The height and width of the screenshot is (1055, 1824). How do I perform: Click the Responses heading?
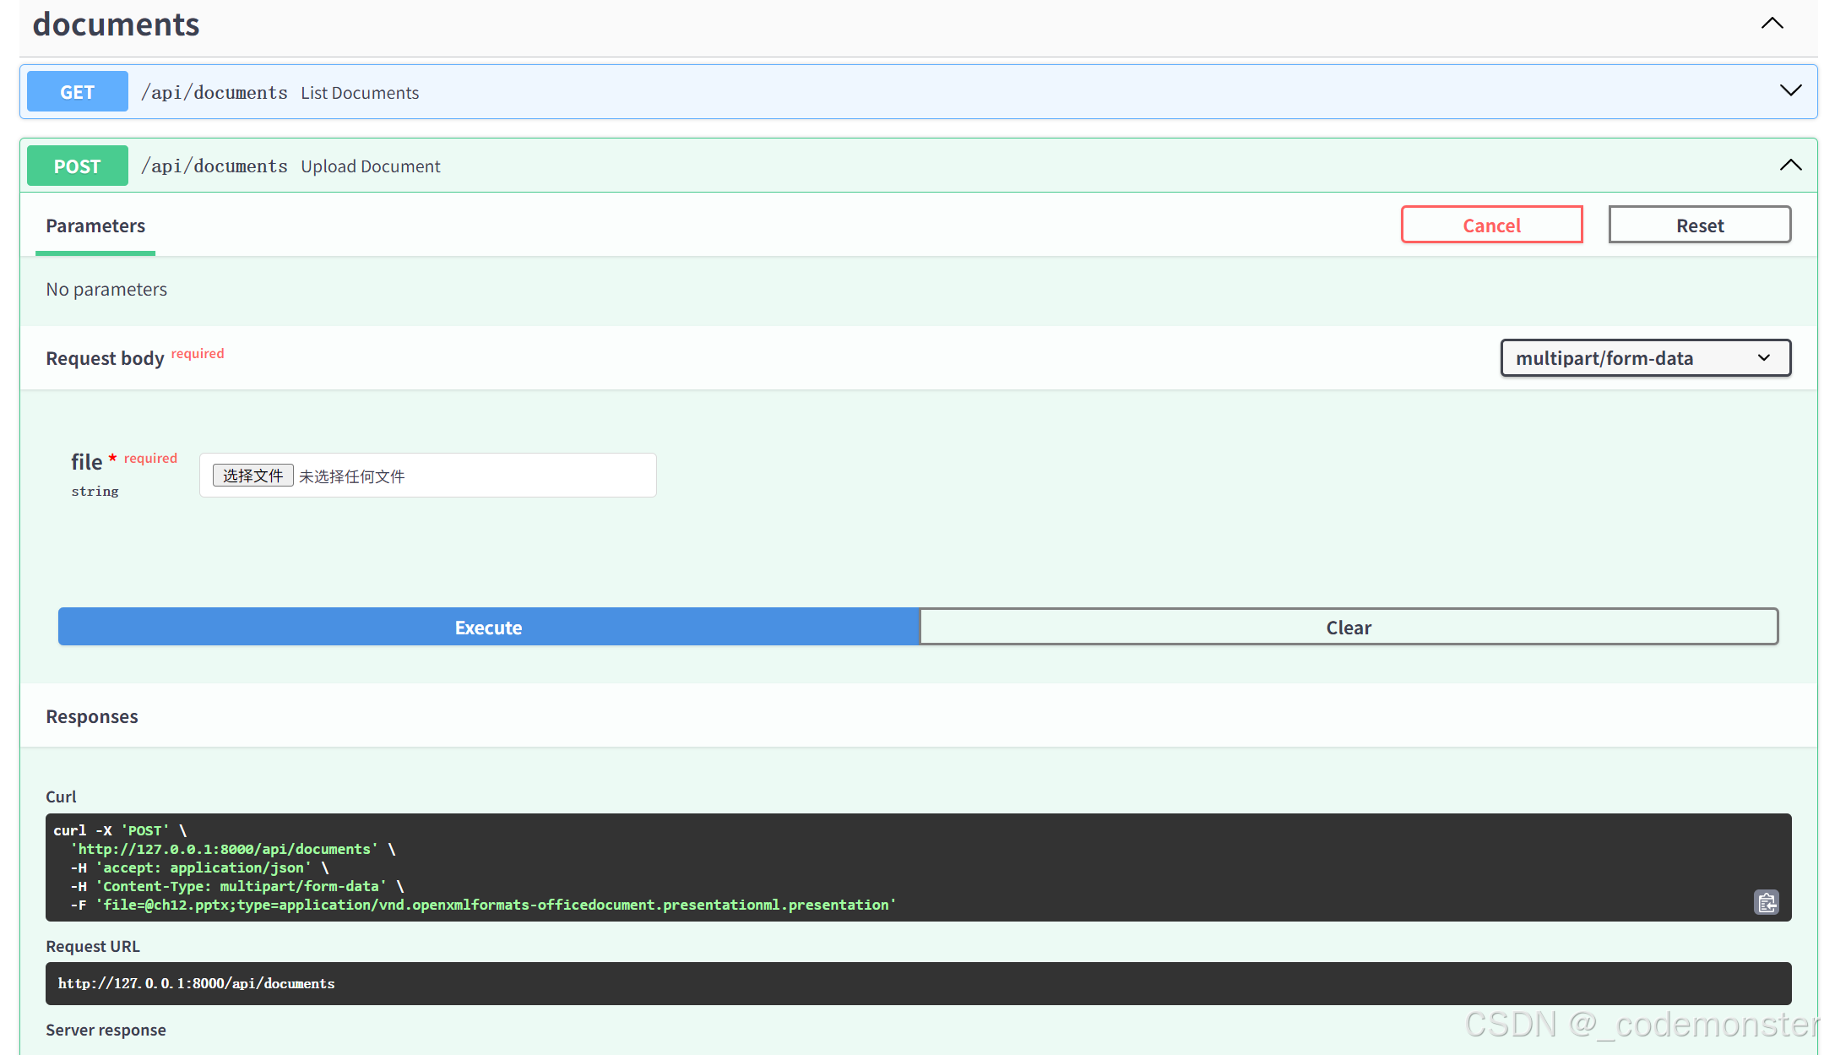point(92,716)
